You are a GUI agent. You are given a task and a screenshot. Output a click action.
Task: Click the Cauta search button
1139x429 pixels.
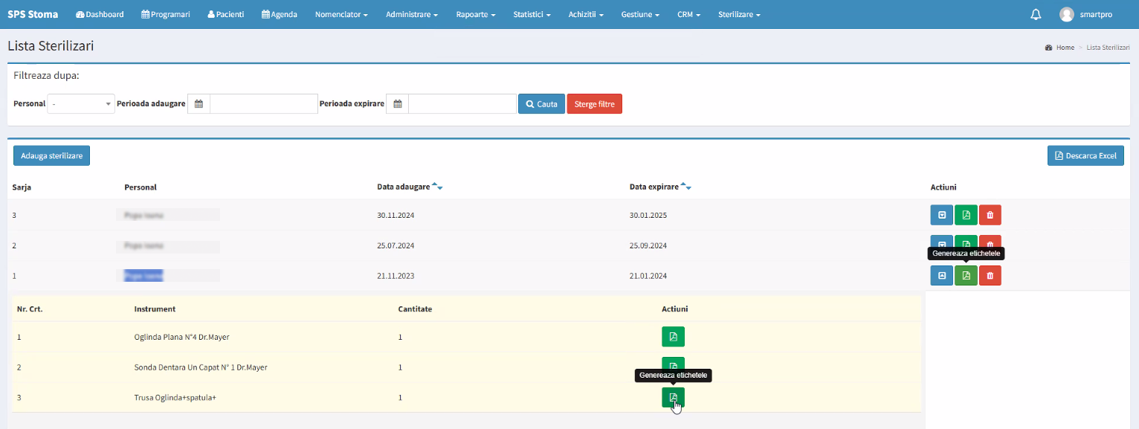(x=541, y=104)
